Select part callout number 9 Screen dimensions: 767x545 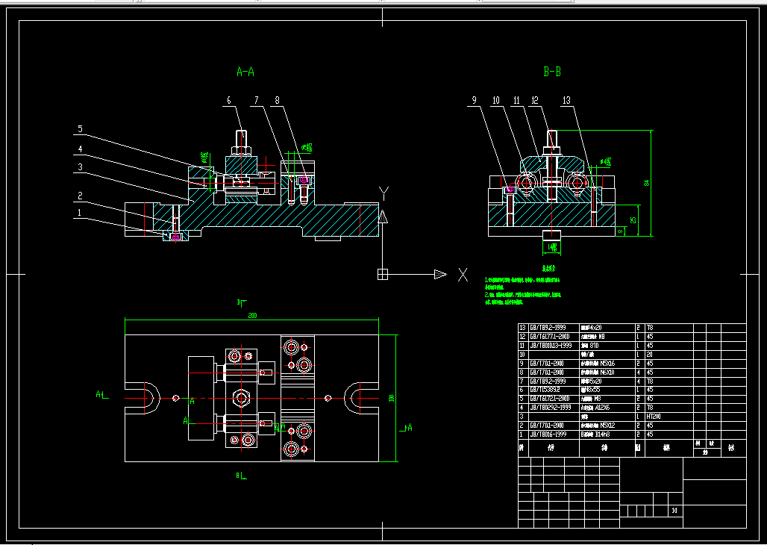pos(474,100)
